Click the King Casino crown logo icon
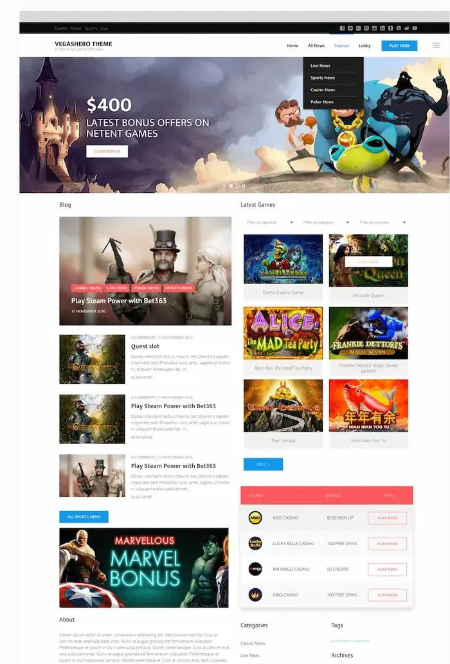This screenshot has width=450, height=664. [x=255, y=595]
